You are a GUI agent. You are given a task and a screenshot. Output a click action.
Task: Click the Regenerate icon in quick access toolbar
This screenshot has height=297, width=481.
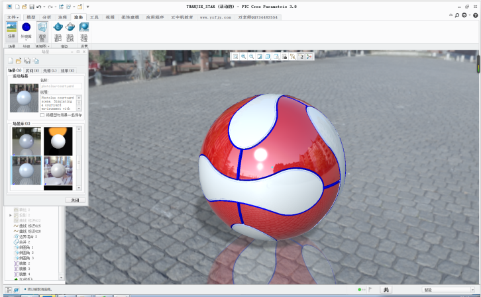(x=61, y=7)
